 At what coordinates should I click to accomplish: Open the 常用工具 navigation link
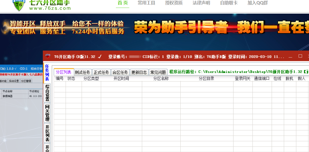pos(146,3)
